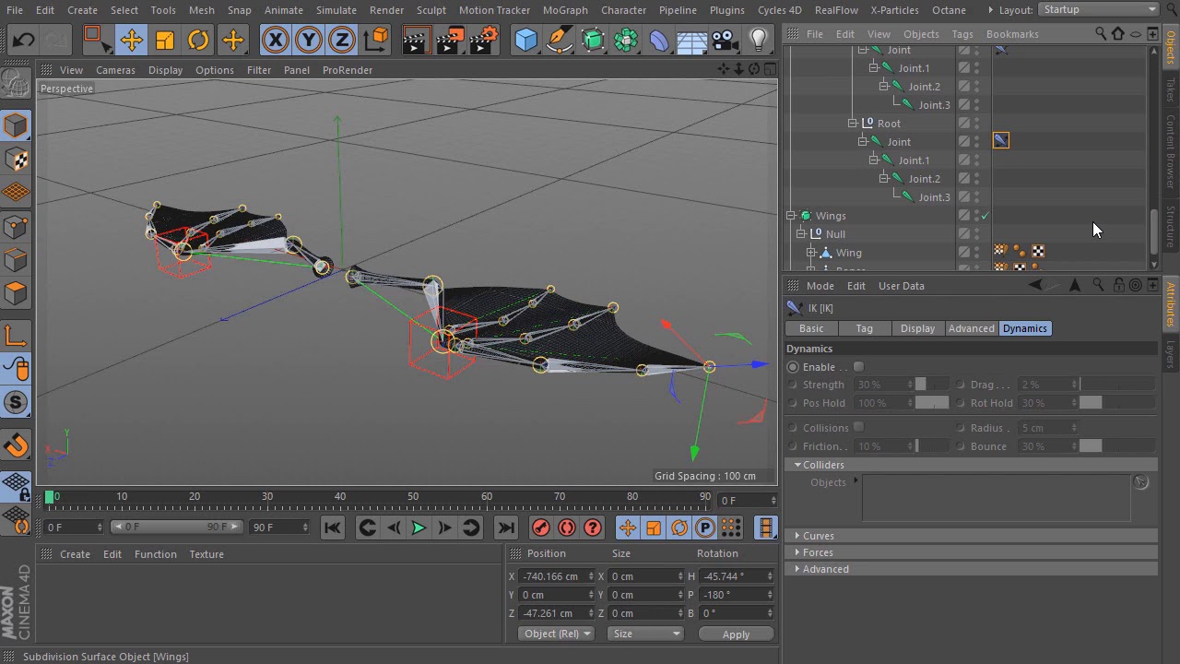The width and height of the screenshot is (1180, 664).
Task: Click the Object Manager search magnifier icon
Action: 1101,34
